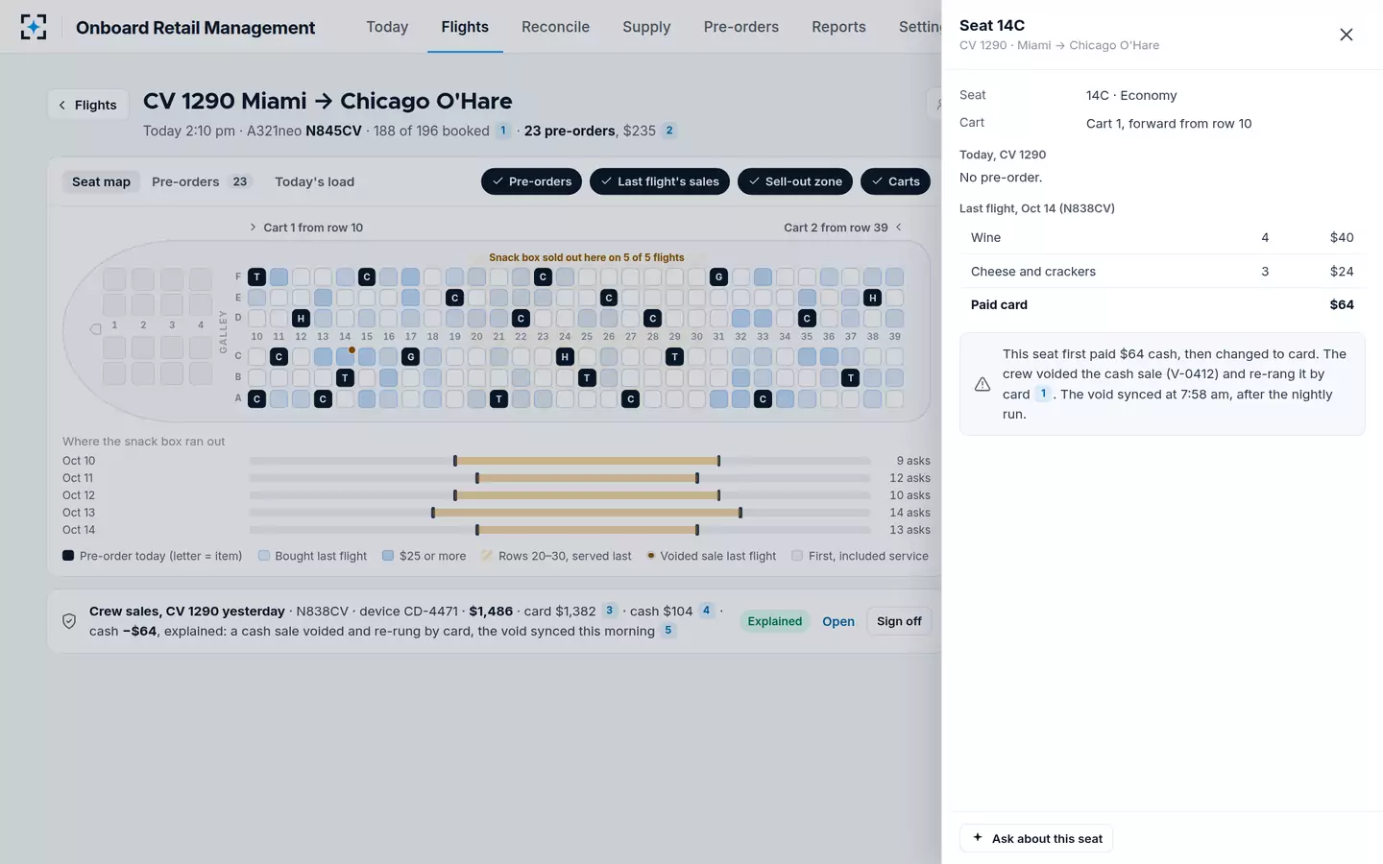Switch to the Reconcile tab
The height and width of the screenshot is (864, 1383).
(x=555, y=27)
